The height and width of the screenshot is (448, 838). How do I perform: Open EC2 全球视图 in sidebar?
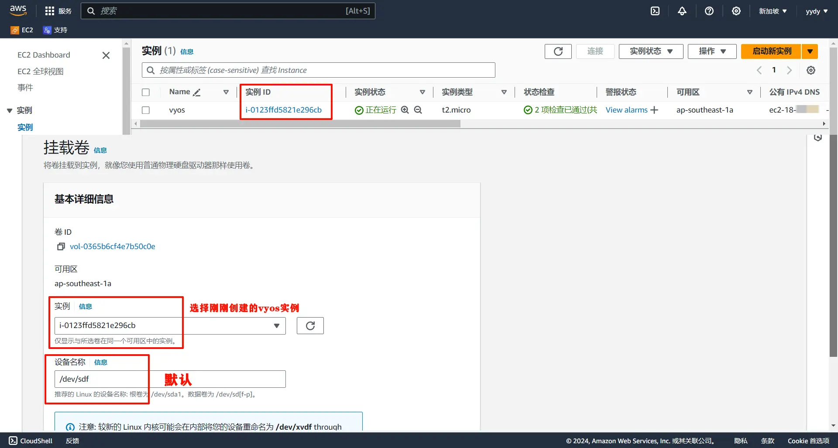(41, 72)
